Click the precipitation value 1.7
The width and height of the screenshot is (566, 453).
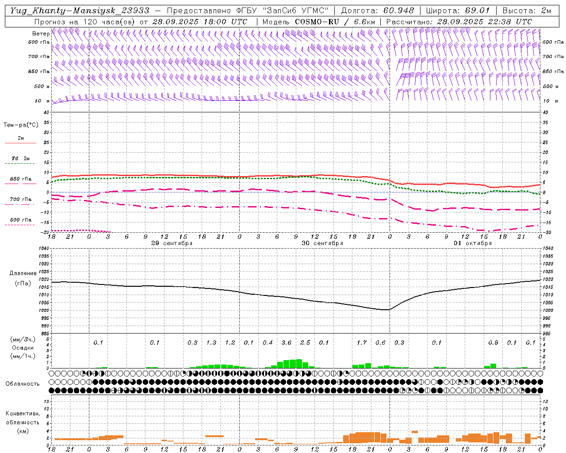coord(362,342)
